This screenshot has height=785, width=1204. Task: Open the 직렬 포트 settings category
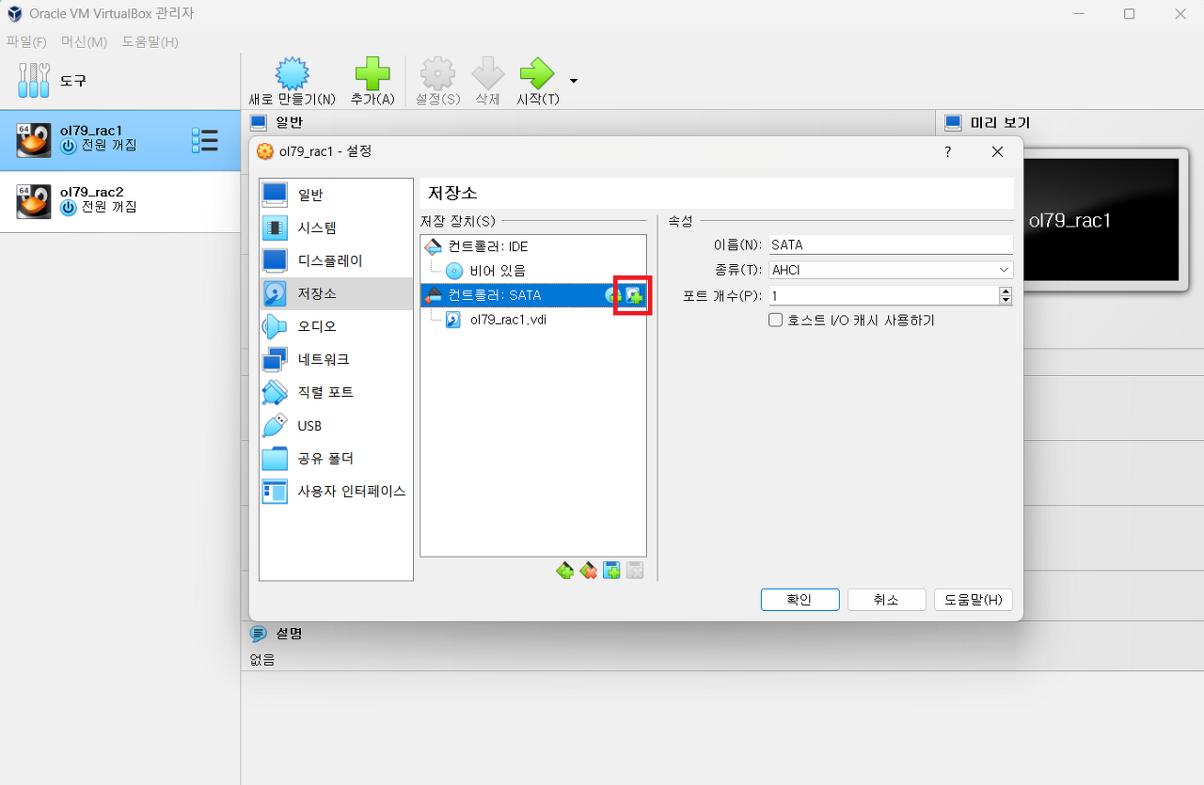336,392
